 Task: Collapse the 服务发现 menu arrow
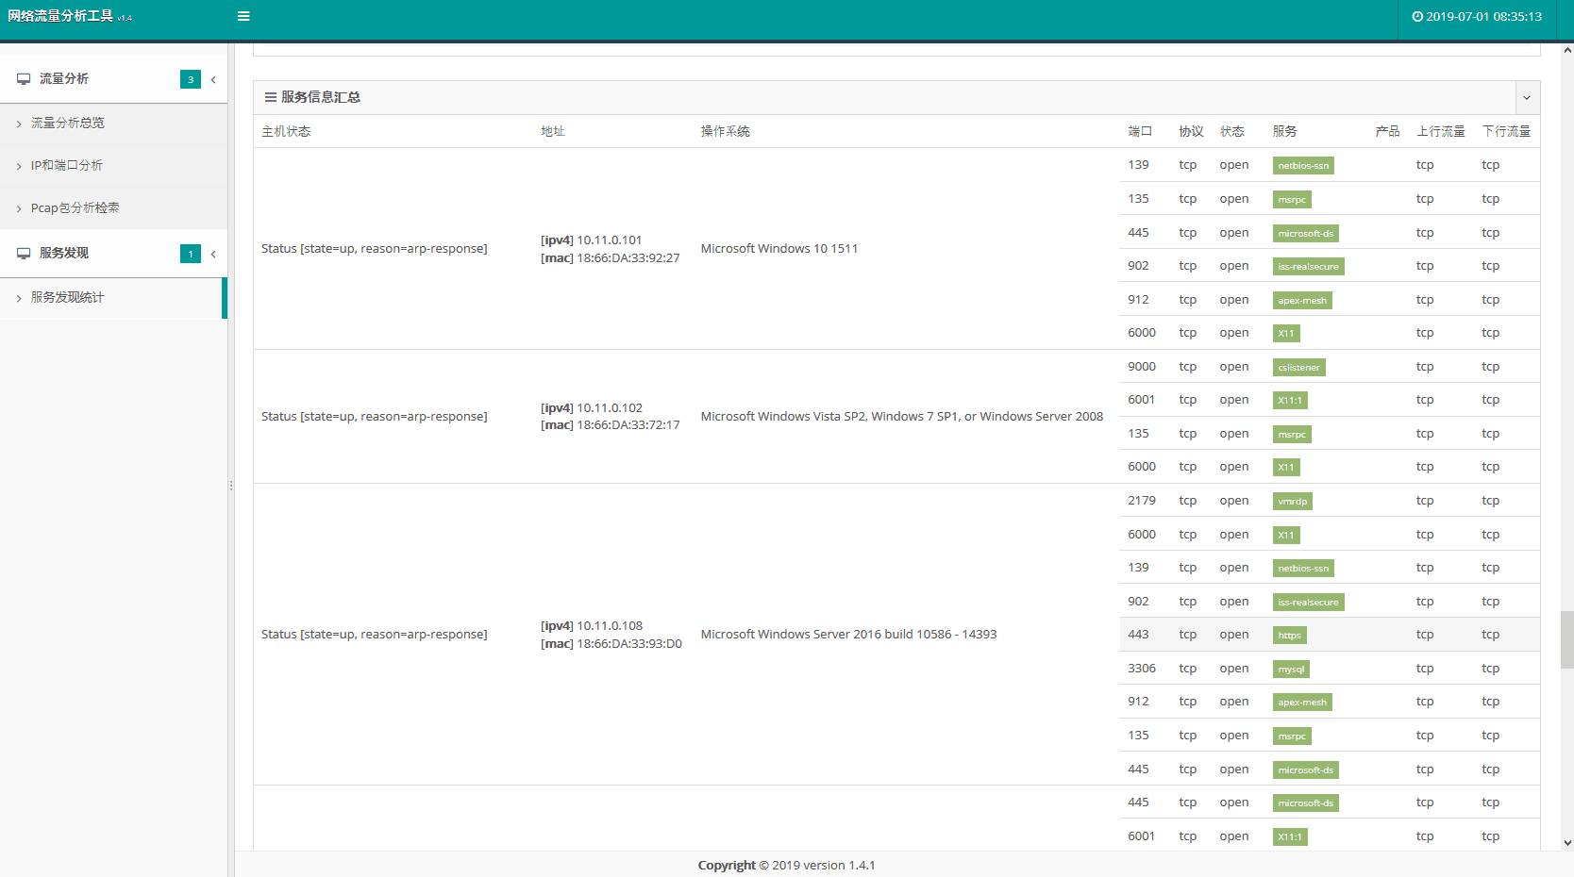[x=213, y=254]
